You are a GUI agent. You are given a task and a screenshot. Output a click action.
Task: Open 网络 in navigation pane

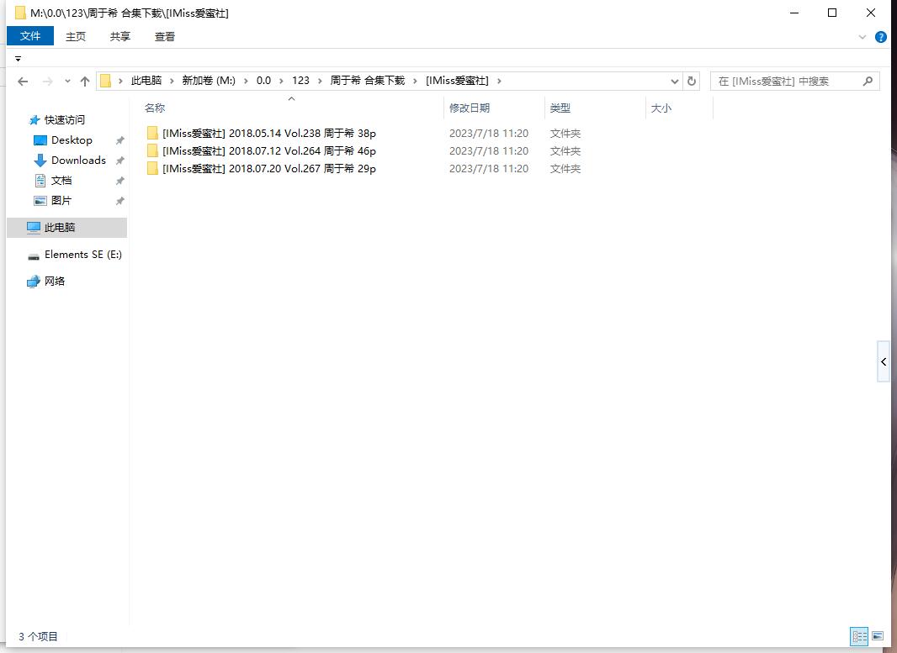(x=55, y=281)
